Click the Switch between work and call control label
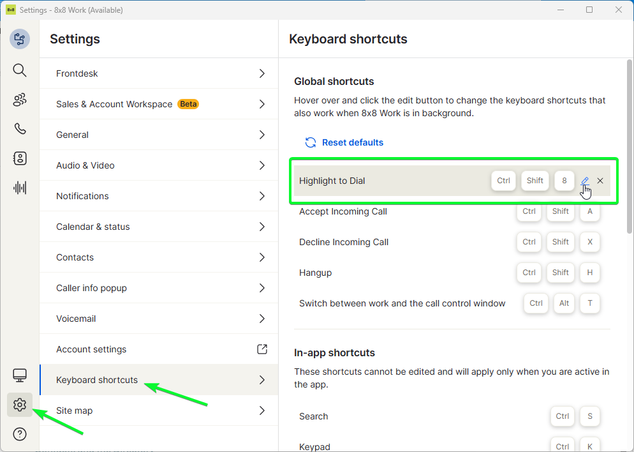Screen dimensions: 634x452 [402, 303]
